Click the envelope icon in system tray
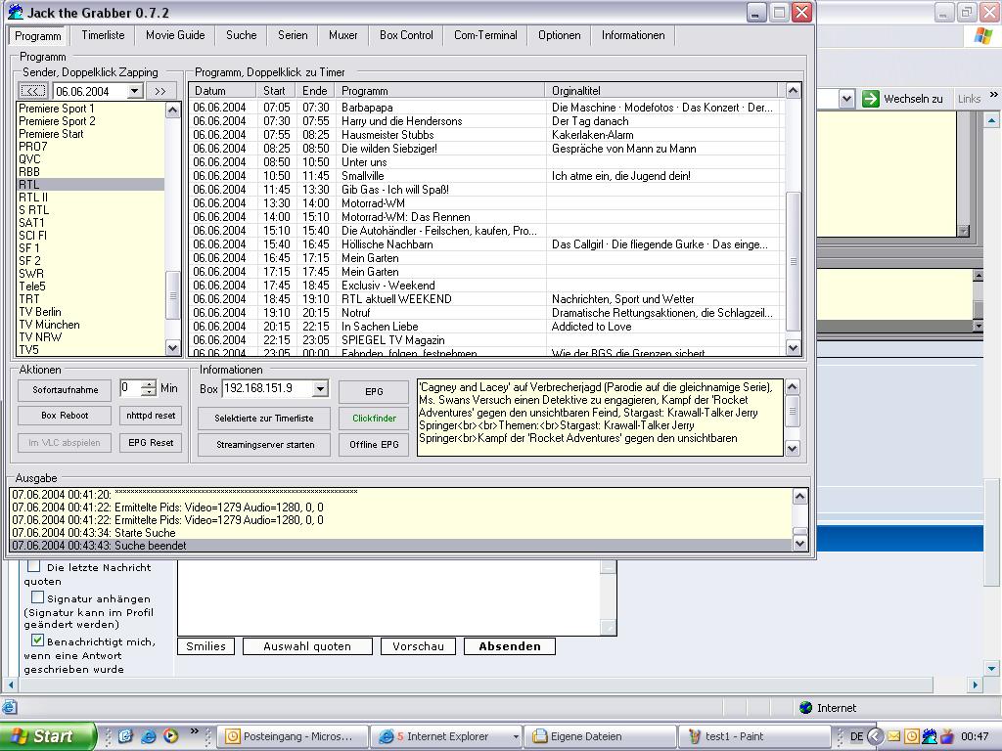The image size is (1002, 751). click(x=893, y=736)
